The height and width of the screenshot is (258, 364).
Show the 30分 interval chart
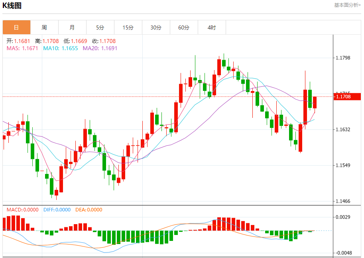(x=156, y=27)
